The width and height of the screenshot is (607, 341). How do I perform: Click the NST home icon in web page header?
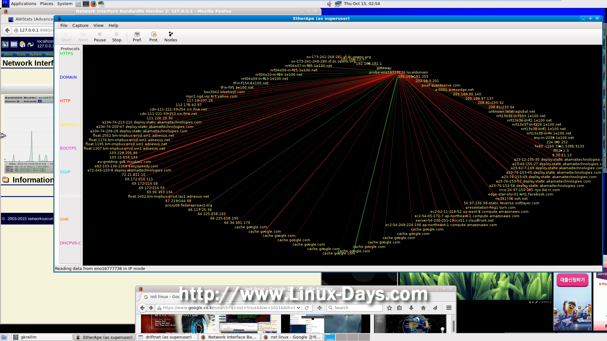tap(22, 44)
